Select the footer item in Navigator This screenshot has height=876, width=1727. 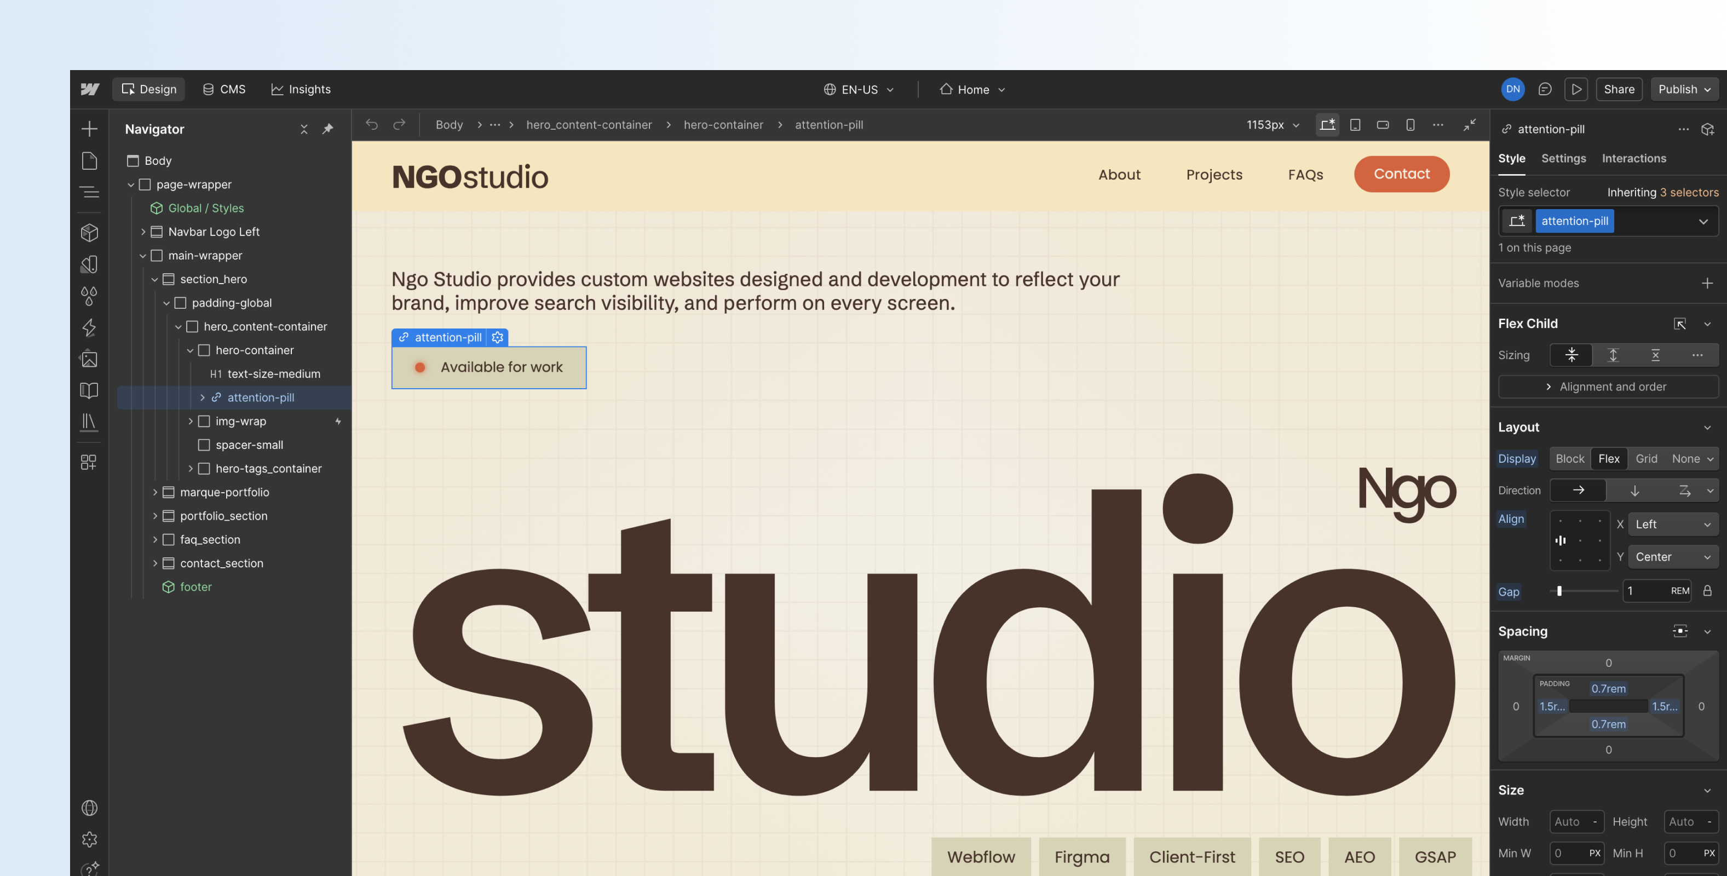coord(196,586)
